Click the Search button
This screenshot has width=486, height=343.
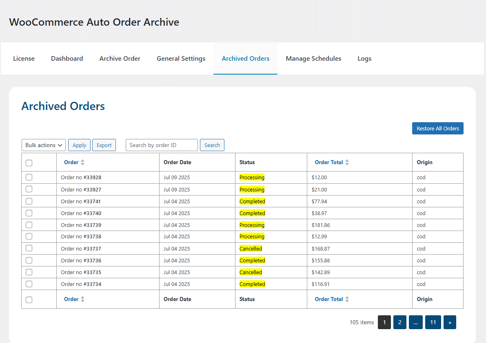(212, 145)
